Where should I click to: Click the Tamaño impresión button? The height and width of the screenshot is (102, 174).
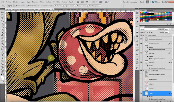94,6
